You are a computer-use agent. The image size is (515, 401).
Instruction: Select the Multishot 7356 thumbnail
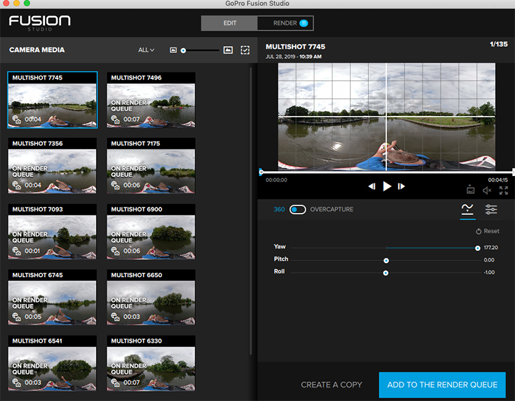52,165
